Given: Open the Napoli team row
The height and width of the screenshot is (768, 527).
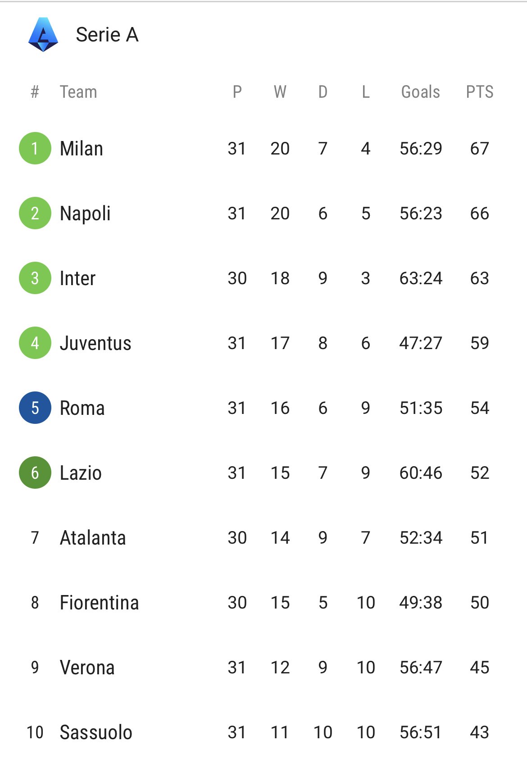Looking at the screenshot, I should [263, 213].
